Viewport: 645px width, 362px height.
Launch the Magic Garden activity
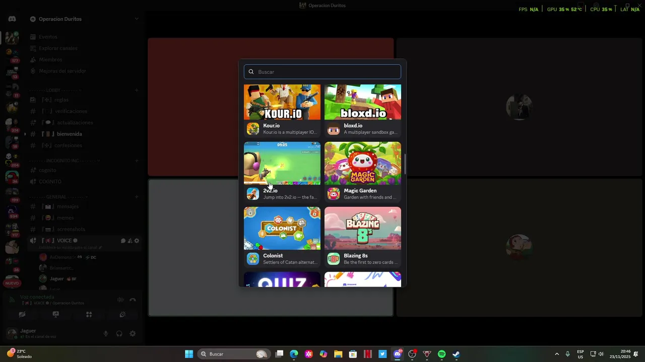[x=363, y=172]
